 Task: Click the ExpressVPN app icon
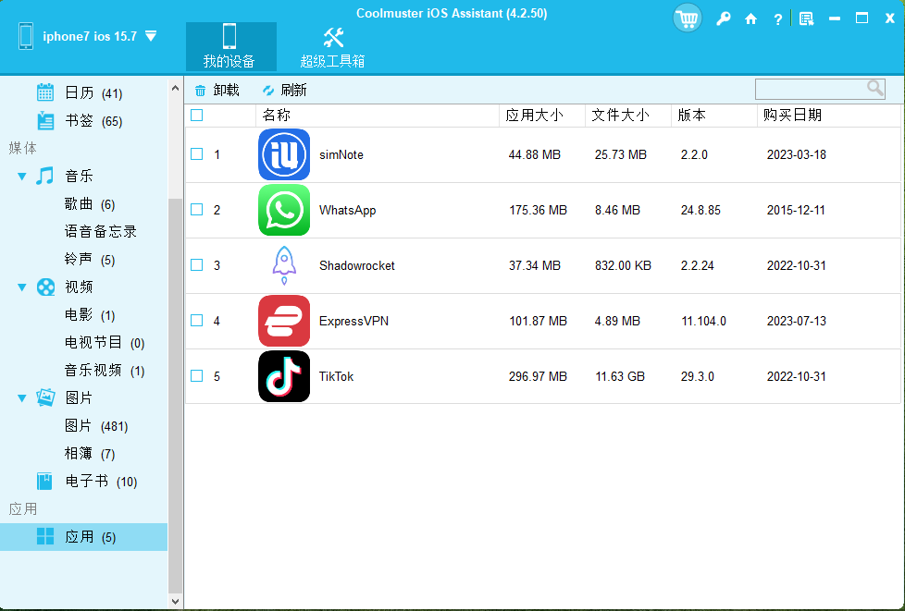(284, 321)
